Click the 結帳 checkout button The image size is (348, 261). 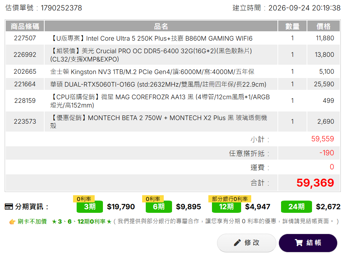(308, 243)
